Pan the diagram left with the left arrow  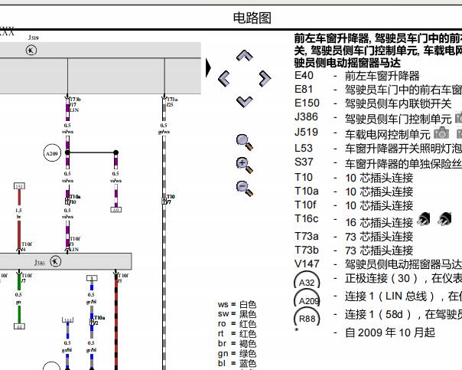point(224,79)
